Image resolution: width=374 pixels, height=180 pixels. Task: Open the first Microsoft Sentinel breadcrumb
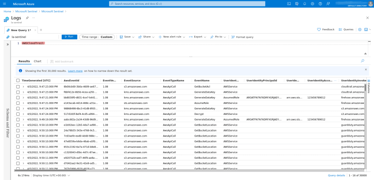pyautogui.click(x=26, y=11)
